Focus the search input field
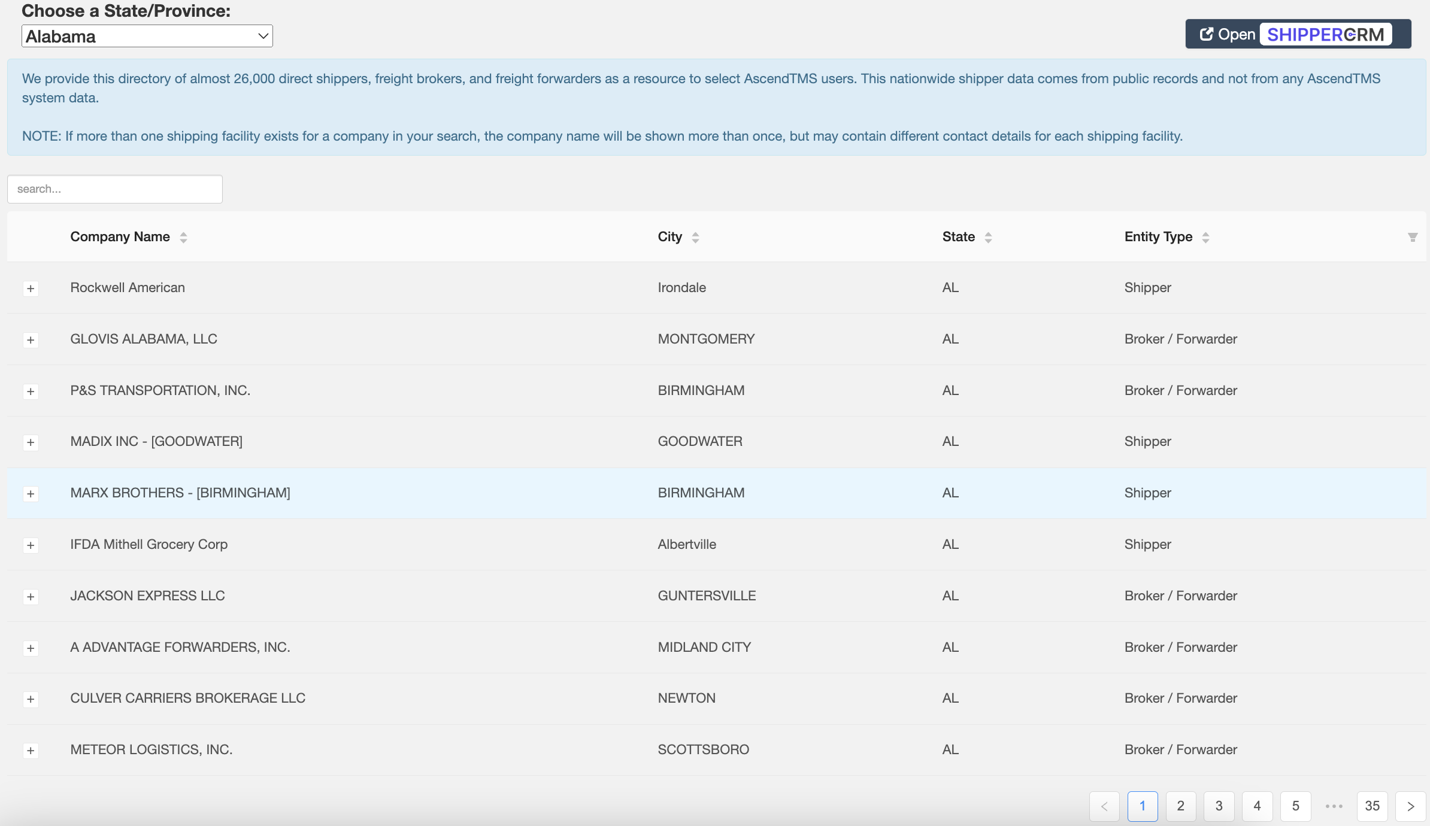The width and height of the screenshot is (1430, 826). click(115, 189)
